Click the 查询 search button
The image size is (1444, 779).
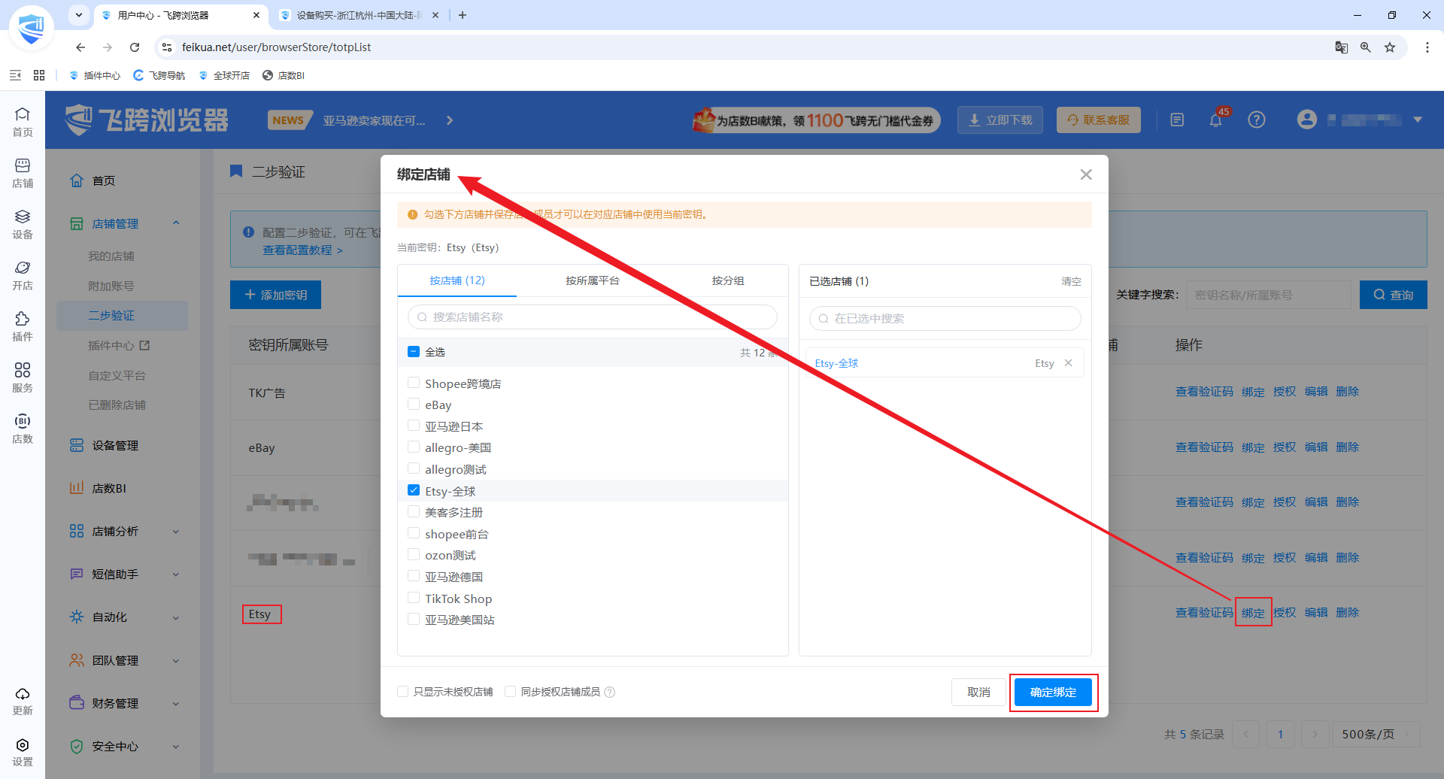pos(1394,295)
